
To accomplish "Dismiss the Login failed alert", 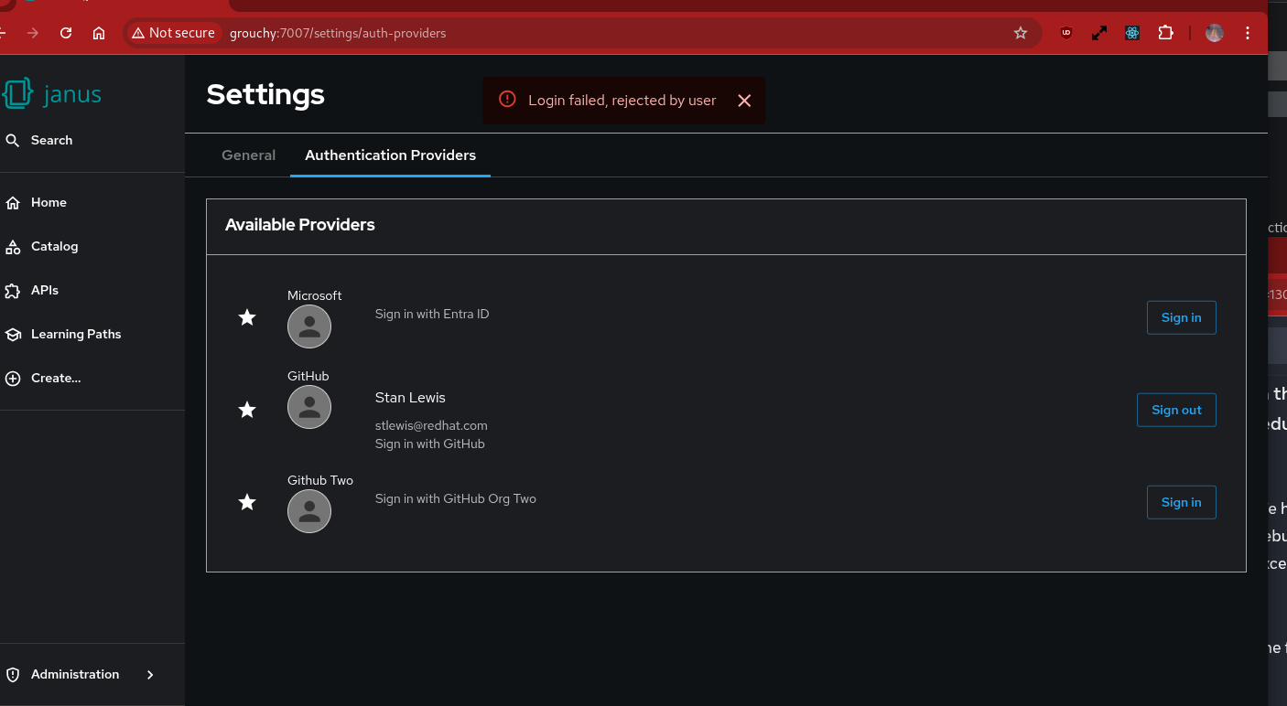I will click(744, 101).
